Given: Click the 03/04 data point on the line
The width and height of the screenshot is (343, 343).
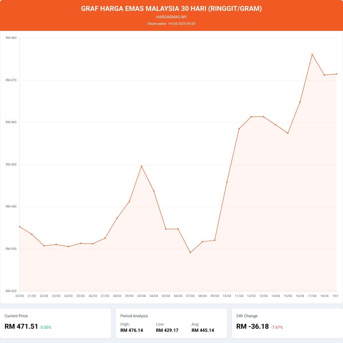Looking at the screenshot, I should point(141,166).
